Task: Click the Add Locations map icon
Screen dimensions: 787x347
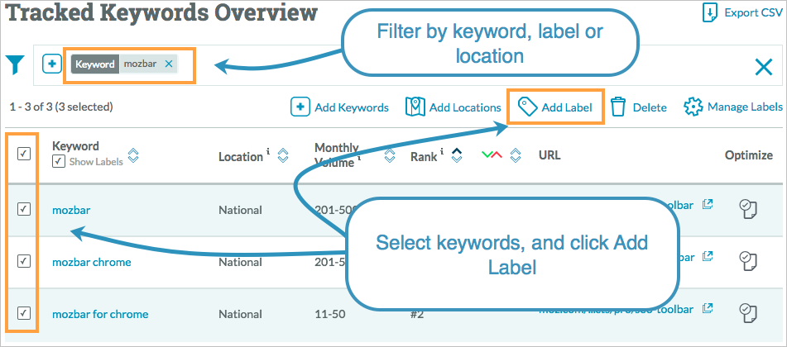Action: click(x=415, y=107)
